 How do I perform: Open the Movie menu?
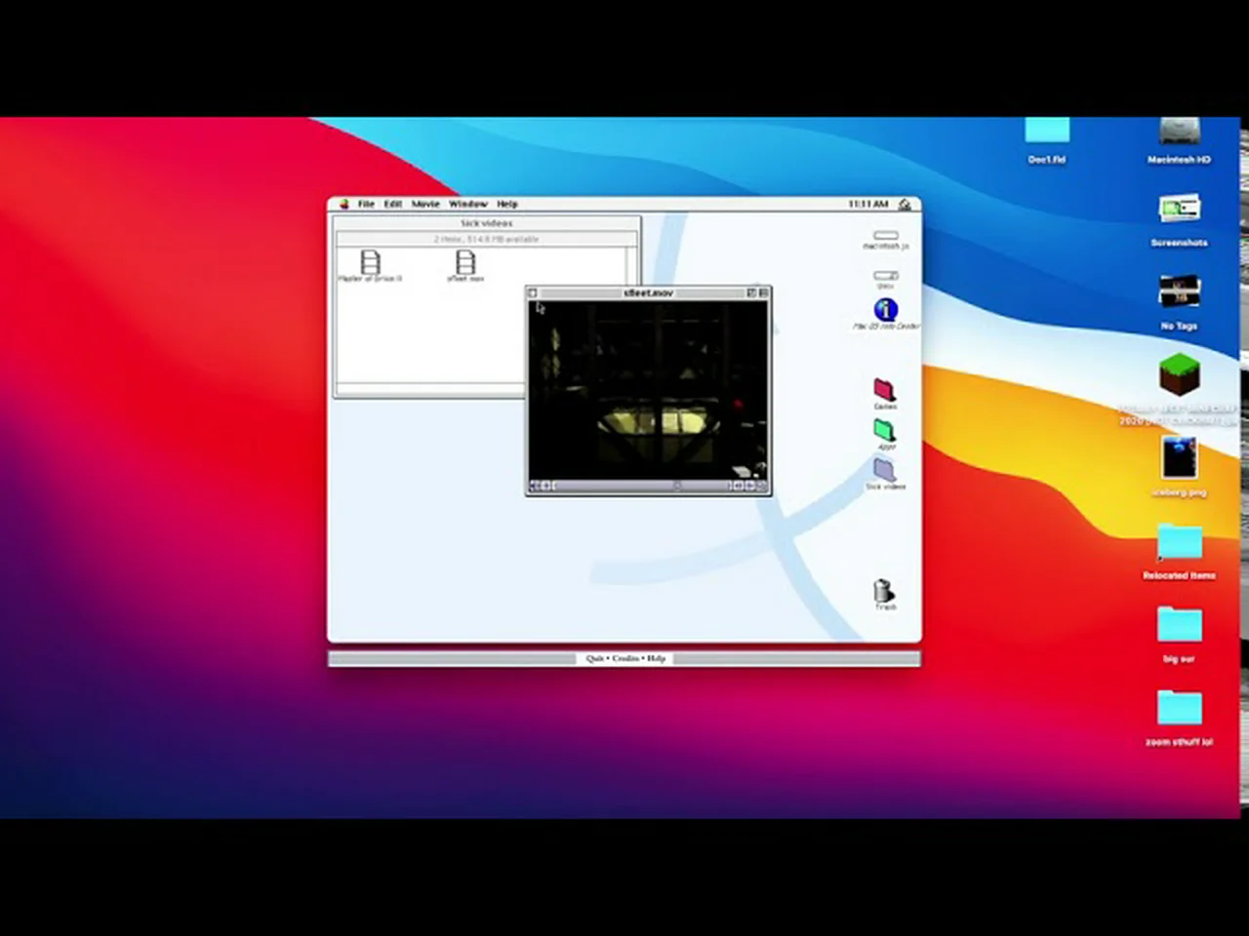[x=425, y=204]
